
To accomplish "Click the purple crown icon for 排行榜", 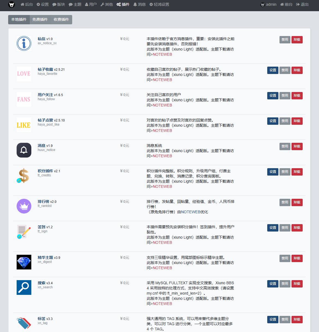I will (24, 206).
